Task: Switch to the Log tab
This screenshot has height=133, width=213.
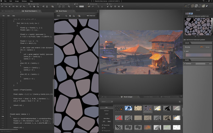Action: 105,97
